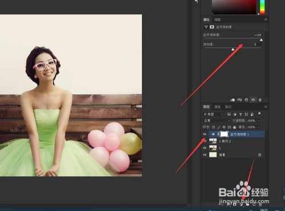Filter layers by type layers icon
Screen dimensions: 285x211
[x=241, y=114]
